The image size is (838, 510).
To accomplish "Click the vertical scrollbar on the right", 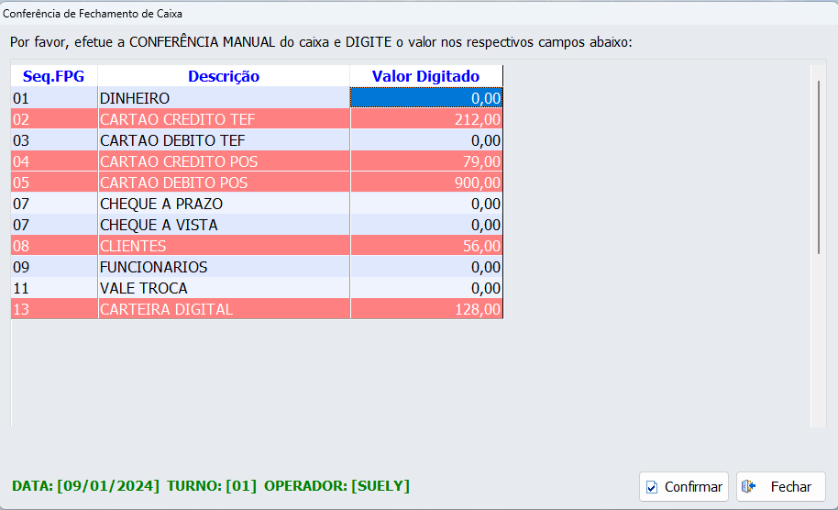I will tap(819, 167).
